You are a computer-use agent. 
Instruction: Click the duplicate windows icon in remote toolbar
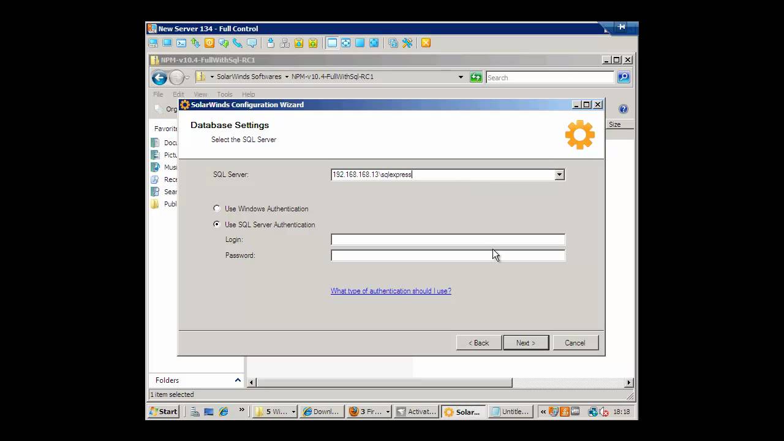click(393, 43)
